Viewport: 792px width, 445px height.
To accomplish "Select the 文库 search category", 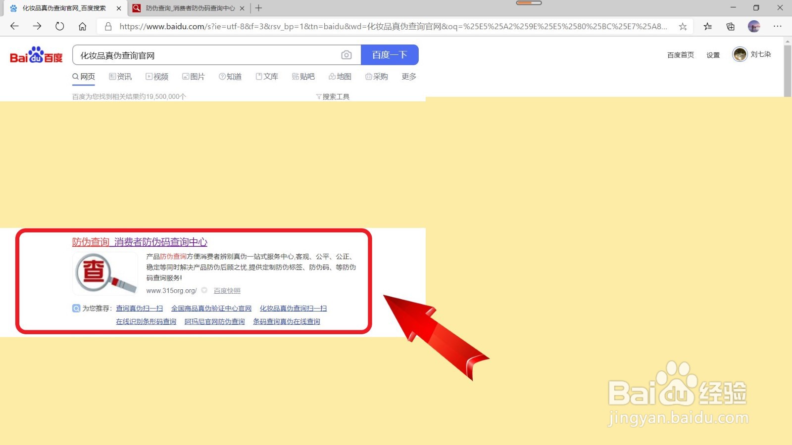I will pyautogui.click(x=267, y=77).
